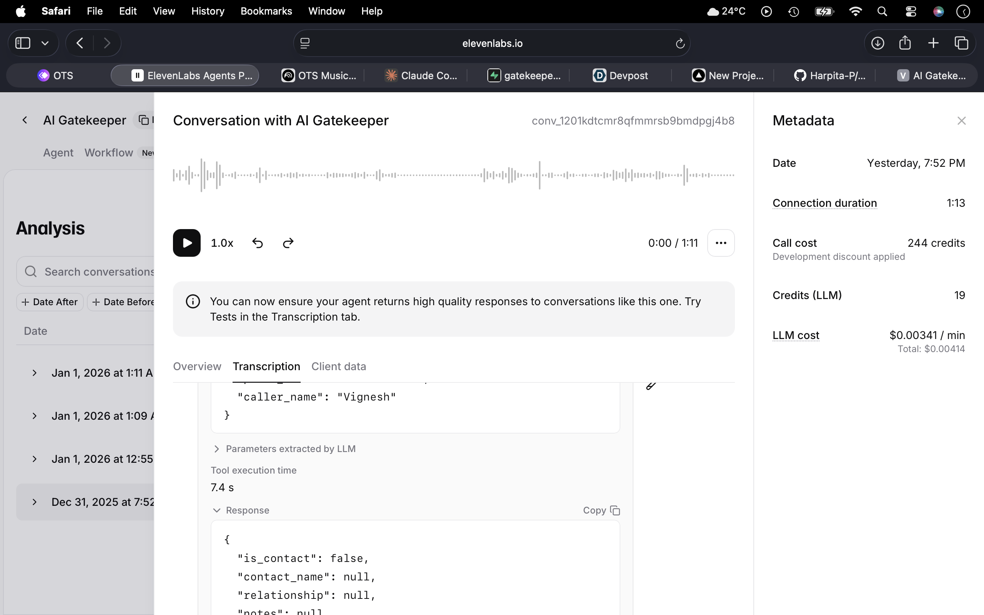984x615 pixels.
Task: Open the Wi-Fi status menu
Action: coord(855,12)
